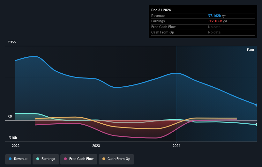Image resolution: width=262 pixels, height=167 pixels.
Task: Click the Cash From Op row label in the tooltip
Action: pyautogui.click(x=162, y=33)
